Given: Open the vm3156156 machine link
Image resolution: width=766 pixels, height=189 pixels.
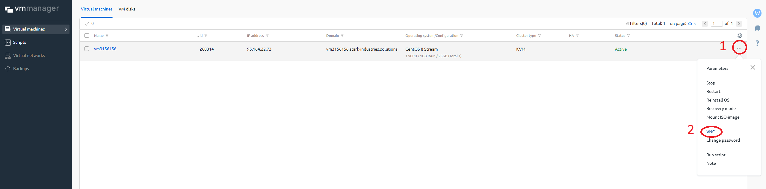Looking at the screenshot, I should pos(105,49).
